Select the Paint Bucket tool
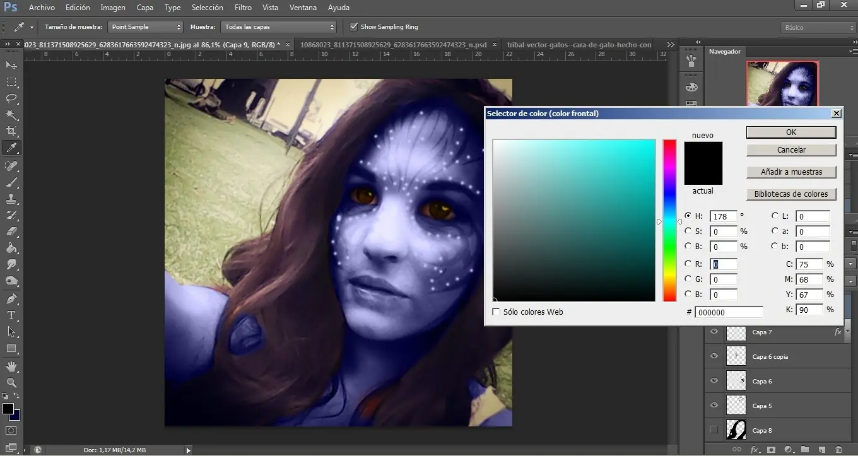Screen dimensions: 858x456 tap(11, 248)
